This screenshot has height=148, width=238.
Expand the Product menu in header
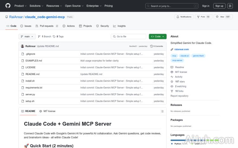20,6
